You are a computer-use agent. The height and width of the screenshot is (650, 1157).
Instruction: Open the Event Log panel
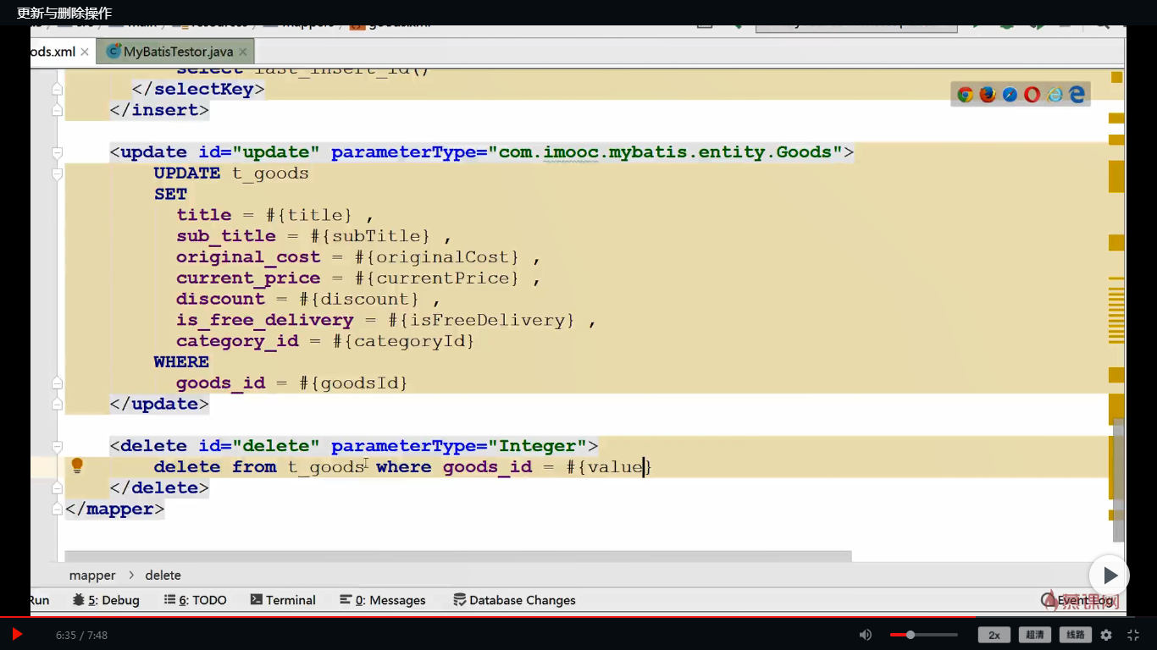pyautogui.click(x=1077, y=600)
